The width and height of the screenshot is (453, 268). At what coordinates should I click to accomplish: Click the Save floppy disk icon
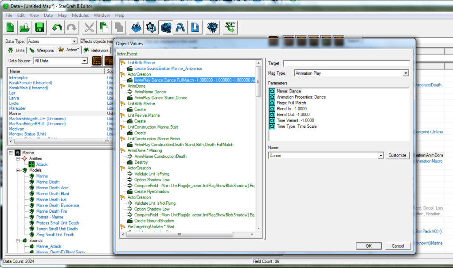click(39, 28)
